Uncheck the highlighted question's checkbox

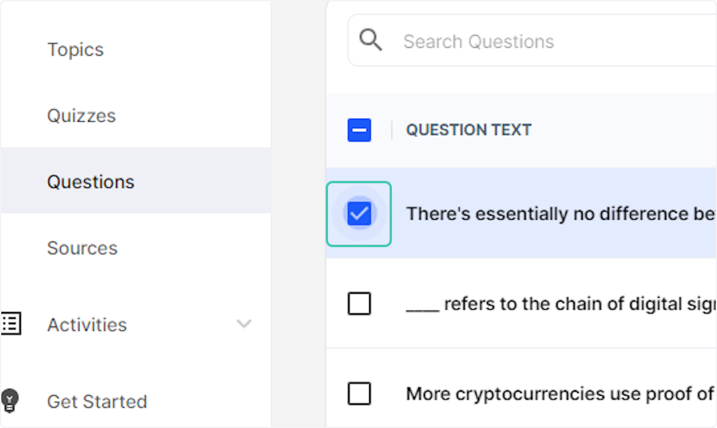coord(359,214)
